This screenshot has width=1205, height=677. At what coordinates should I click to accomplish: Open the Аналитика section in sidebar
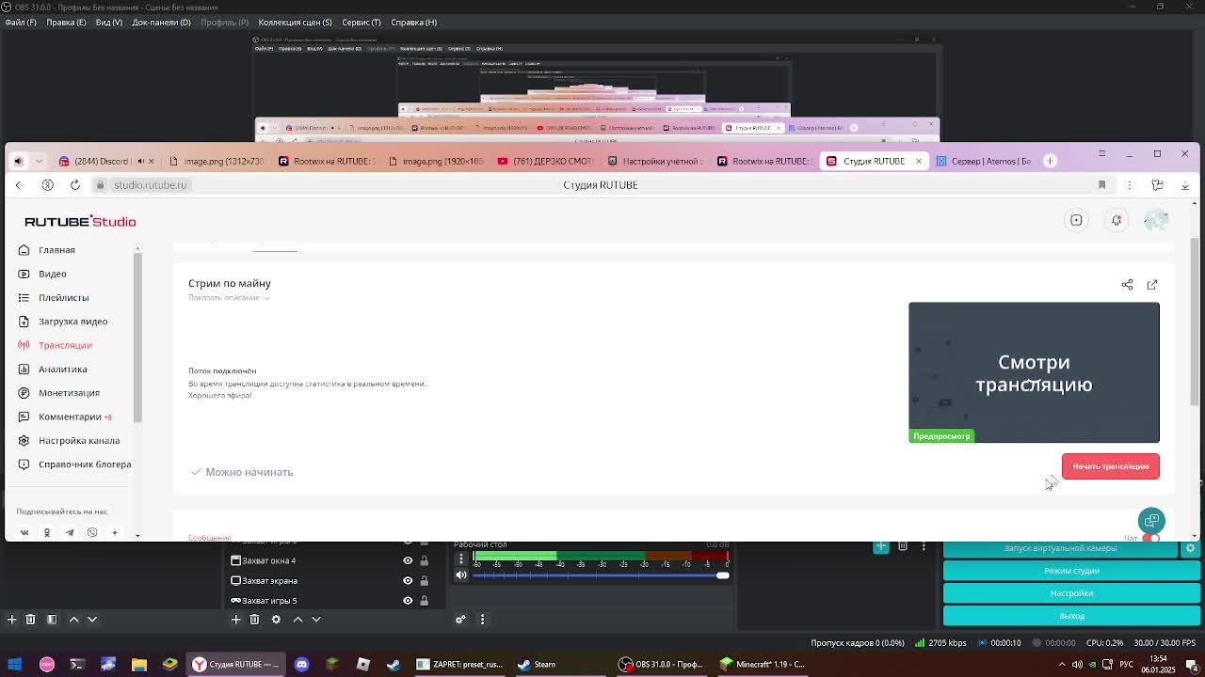click(62, 369)
